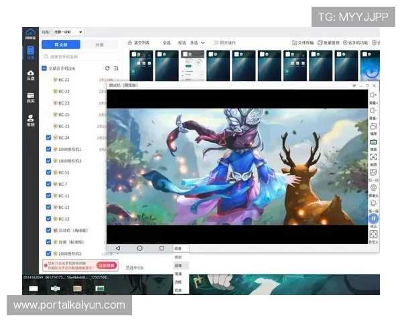Open 批量管理 batch management

[x=328, y=43]
